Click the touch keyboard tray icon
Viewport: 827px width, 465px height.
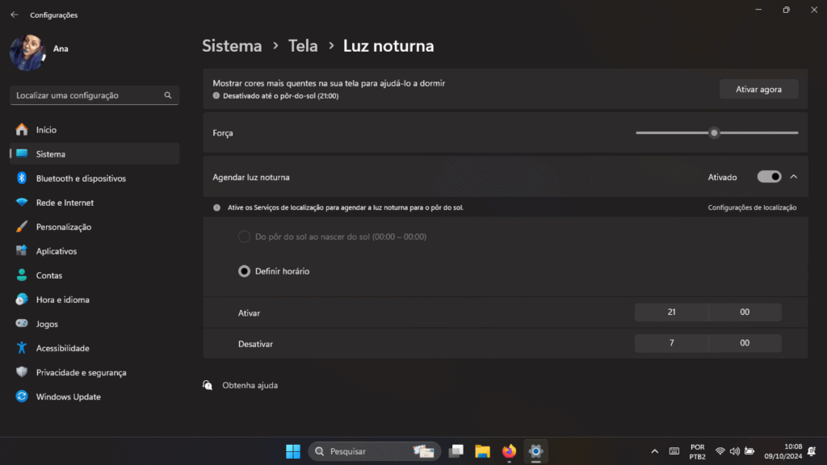(674, 451)
